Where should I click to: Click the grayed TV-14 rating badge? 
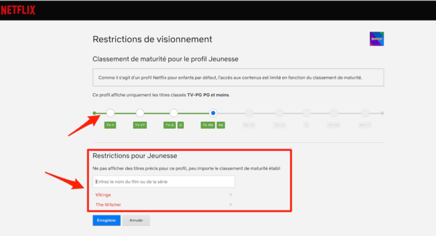click(280, 125)
